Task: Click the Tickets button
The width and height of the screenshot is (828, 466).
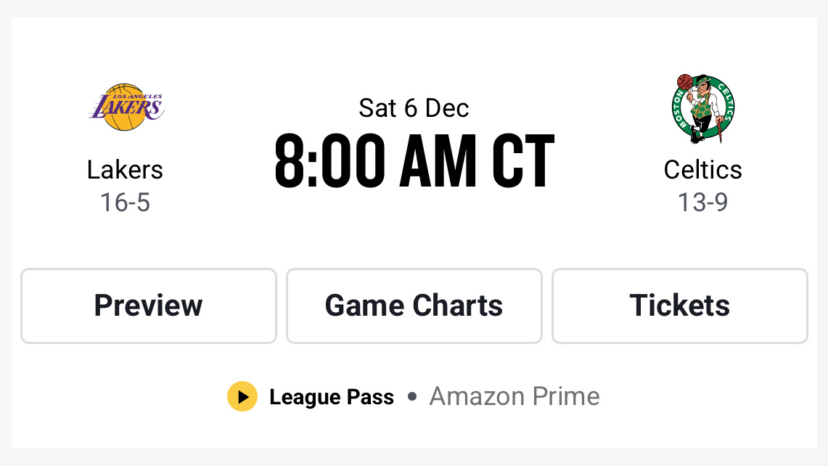Action: [x=679, y=306]
